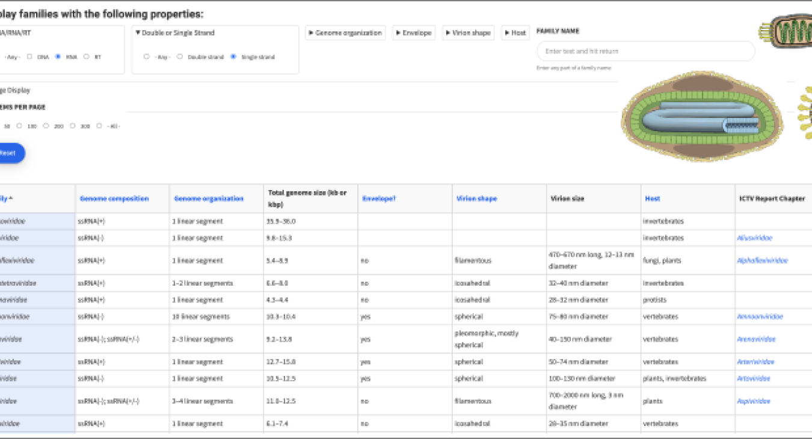Expand the Virion shape filter

468,33
